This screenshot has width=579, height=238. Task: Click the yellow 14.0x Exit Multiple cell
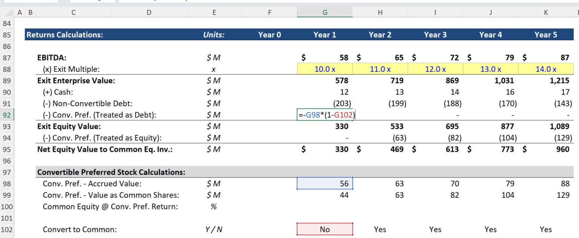click(x=546, y=69)
